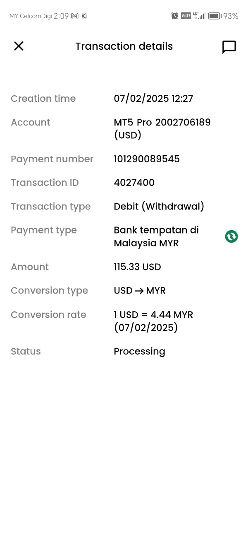This screenshot has height=549, width=248.
Task: Select the Transaction ID value 4027400
Action: (x=134, y=183)
